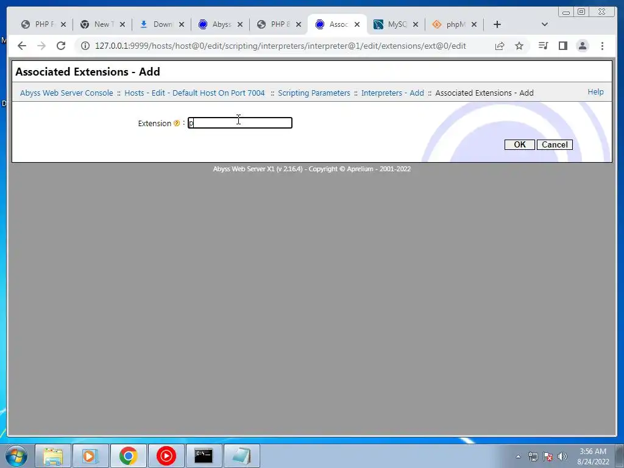Close the phpMyAdmin tab
624x468 pixels.
[x=474, y=24]
